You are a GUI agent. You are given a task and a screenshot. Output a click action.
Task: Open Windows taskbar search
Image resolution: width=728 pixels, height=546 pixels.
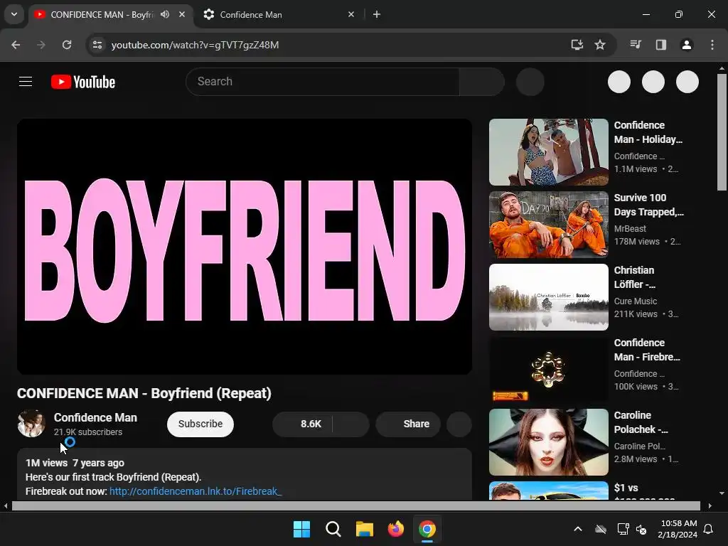point(333,529)
